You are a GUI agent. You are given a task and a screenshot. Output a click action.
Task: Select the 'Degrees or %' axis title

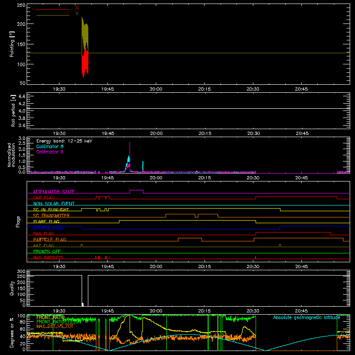click(x=12, y=332)
